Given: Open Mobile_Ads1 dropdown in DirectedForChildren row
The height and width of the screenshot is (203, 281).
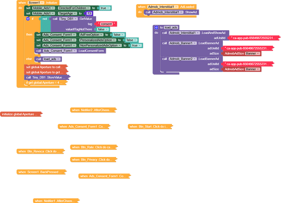Looking at the screenshot, I should 44,8.
